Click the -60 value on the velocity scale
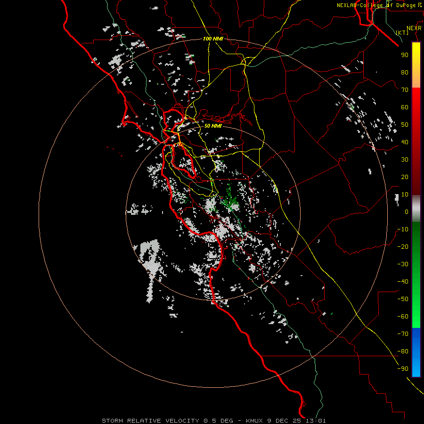The height and width of the screenshot is (424, 424). (x=403, y=317)
